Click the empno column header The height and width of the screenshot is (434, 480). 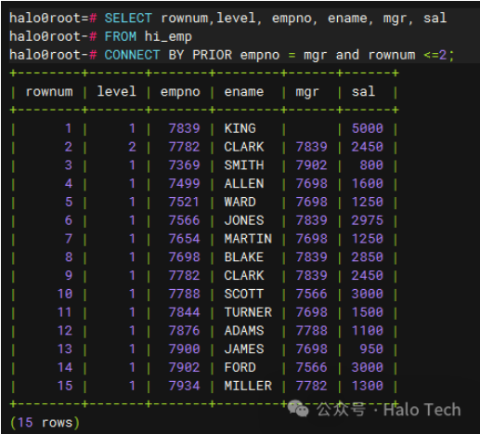pos(180,92)
